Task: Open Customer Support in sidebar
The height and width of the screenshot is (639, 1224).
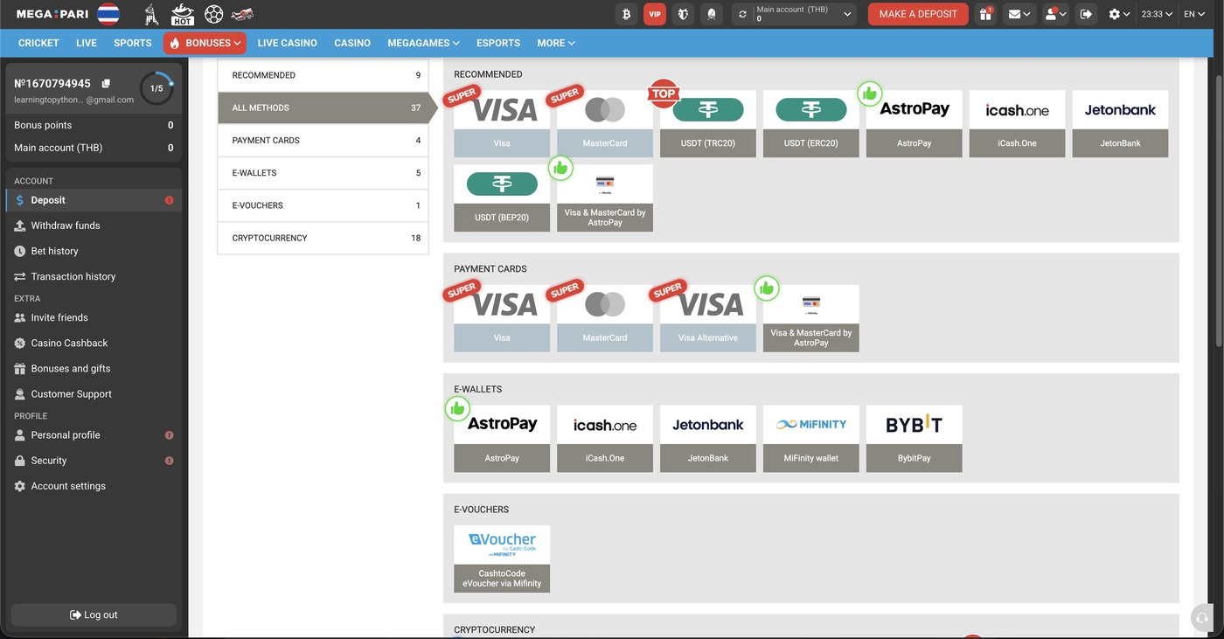Action: click(94, 393)
